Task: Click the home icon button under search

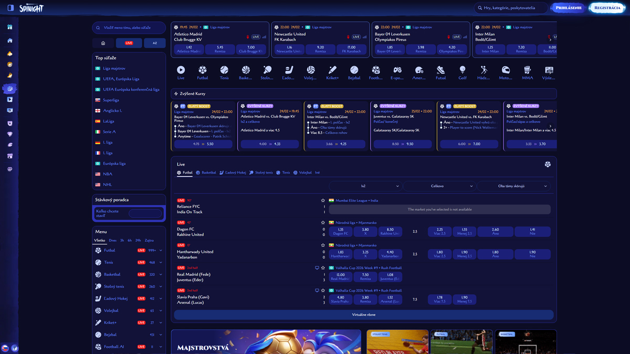Action: tap(103, 43)
